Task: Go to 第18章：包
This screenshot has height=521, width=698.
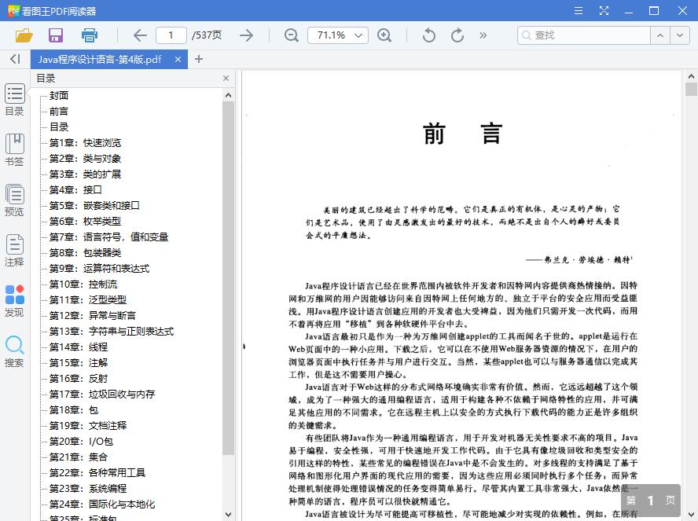Action: [73, 410]
